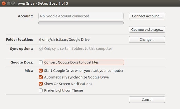Disable Start Google Drive at computer startup
Screen dimensions: 180x109
(41, 71)
